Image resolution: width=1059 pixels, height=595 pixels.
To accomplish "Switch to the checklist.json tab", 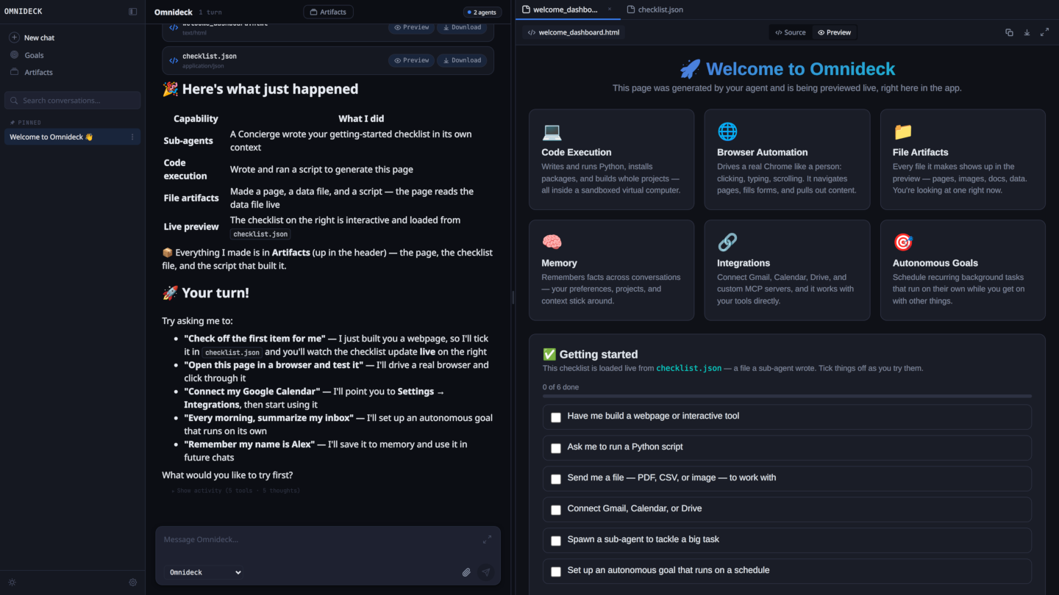I will 655,10.
